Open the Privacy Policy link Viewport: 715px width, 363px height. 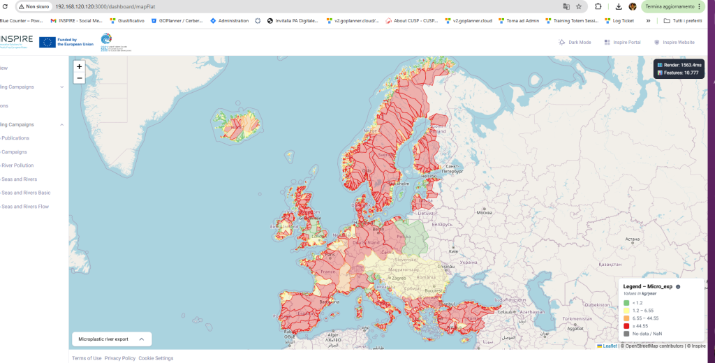pos(120,358)
